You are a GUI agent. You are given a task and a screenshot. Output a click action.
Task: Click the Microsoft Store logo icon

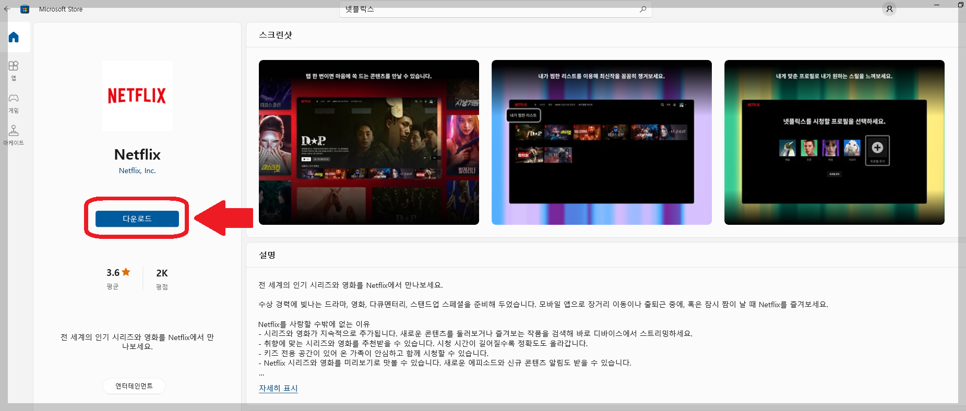[25, 9]
